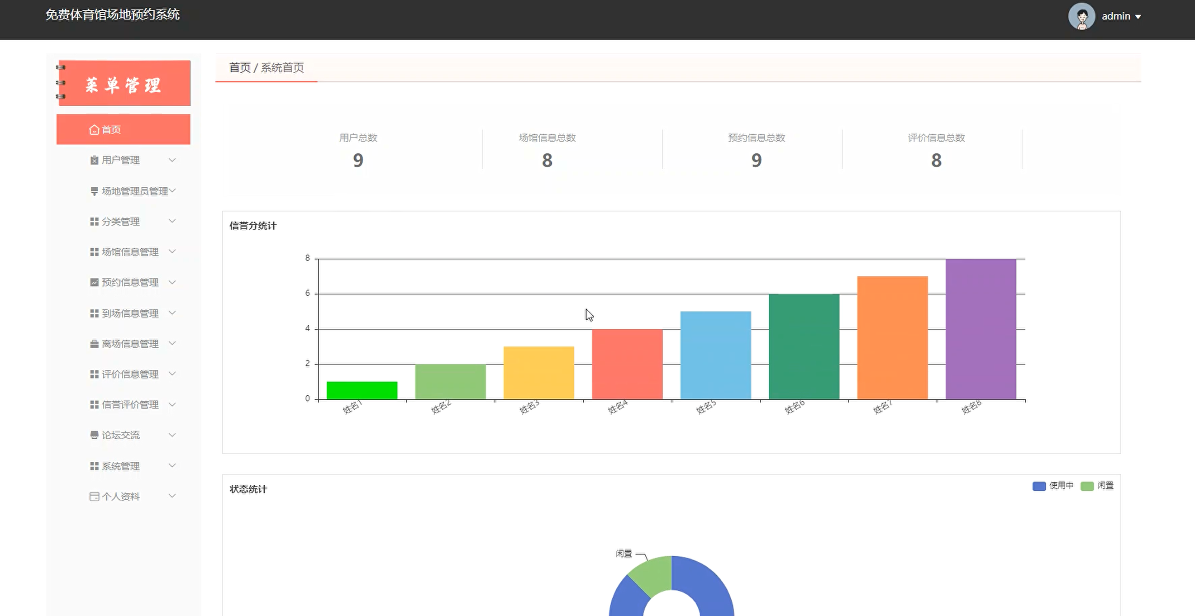This screenshot has height=616, width=1195.
Task: Open the 到场信息管理 menu
Action: (x=124, y=313)
